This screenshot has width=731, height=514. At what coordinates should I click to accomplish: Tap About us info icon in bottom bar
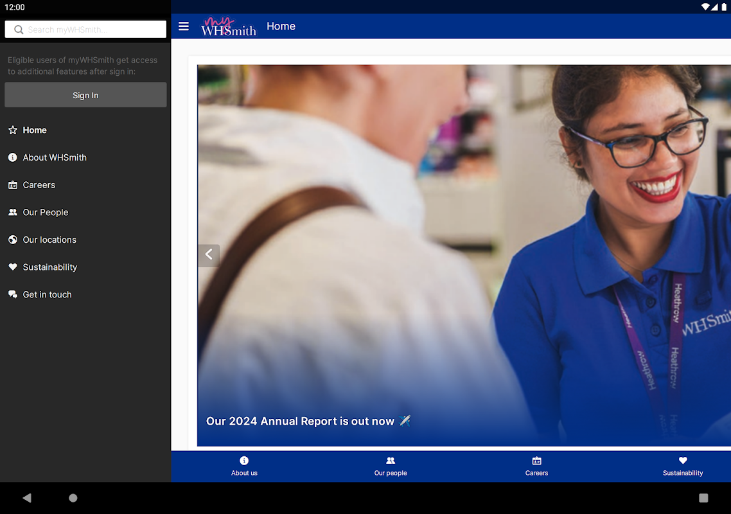(244, 461)
